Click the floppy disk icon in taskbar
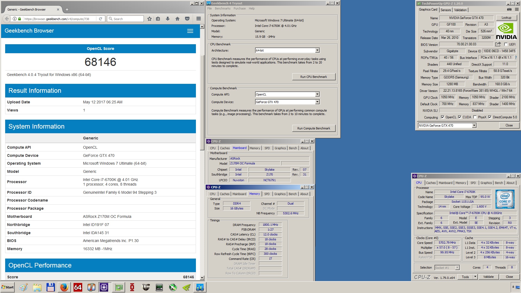 point(51,287)
